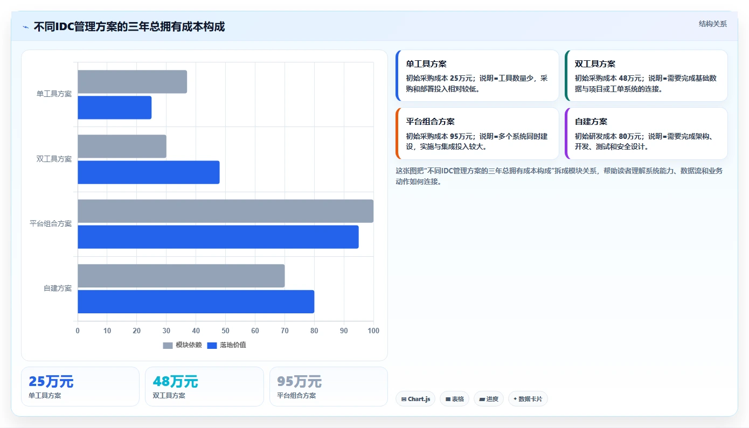Image resolution: width=749 pixels, height=428 pixels.
Task: Select the gray bar for 双工具方案
Action: pyautogui.click(x=122, y=146)
